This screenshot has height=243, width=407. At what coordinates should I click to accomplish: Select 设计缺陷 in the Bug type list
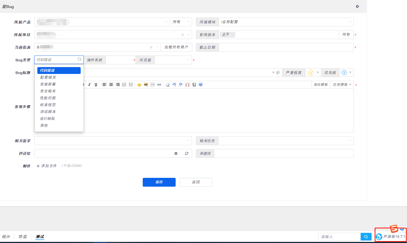59,118
